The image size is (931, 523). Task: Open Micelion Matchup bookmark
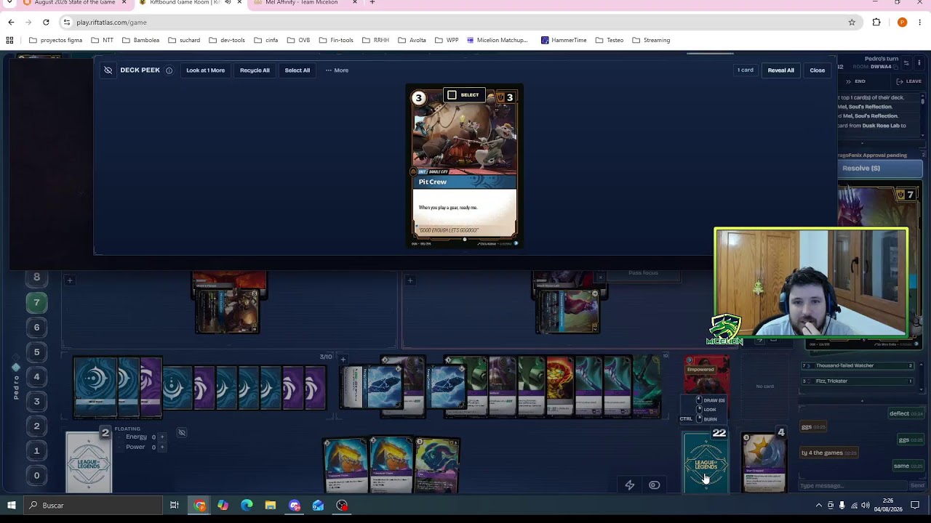[498, 40]
